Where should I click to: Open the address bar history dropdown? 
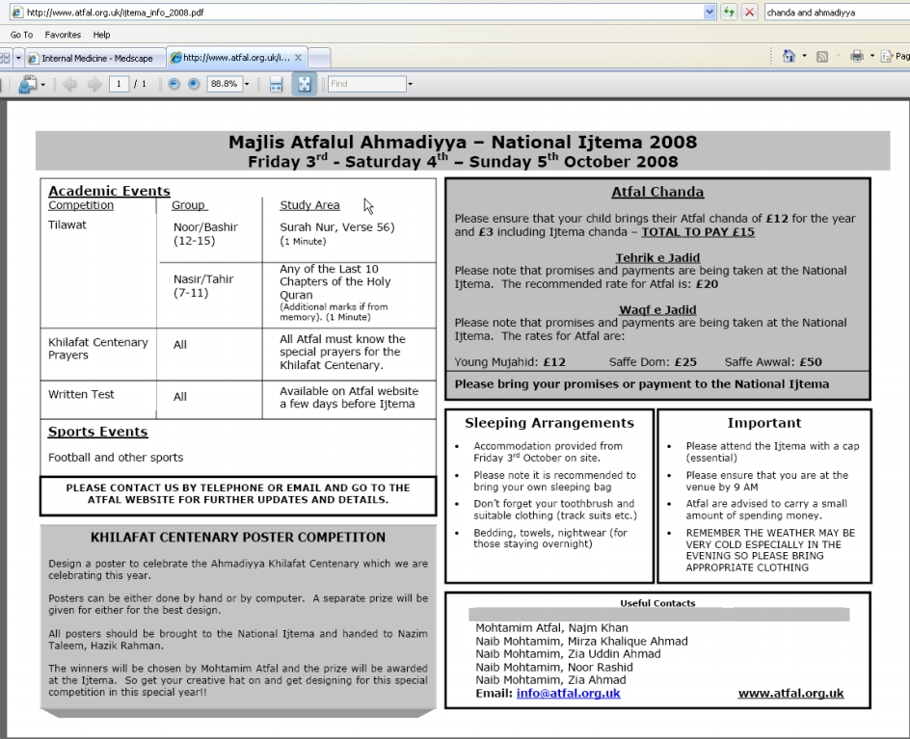pos(711,13)
